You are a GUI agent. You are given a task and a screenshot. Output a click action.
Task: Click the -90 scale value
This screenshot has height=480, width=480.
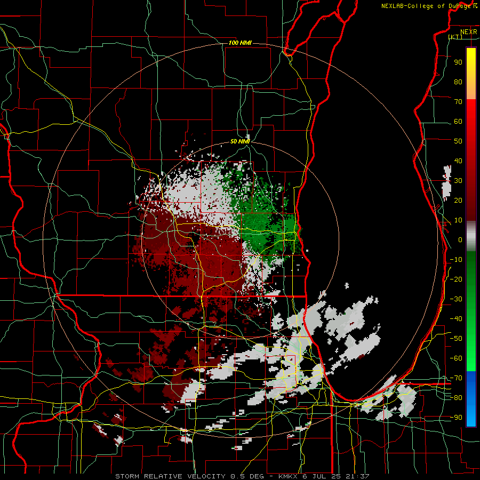[x=456, y=418]
